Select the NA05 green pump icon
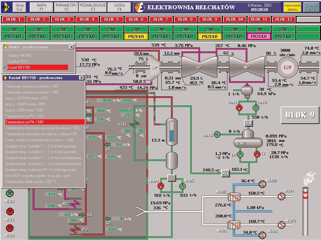Screen dimensions: 321x241 pos(182,186)
